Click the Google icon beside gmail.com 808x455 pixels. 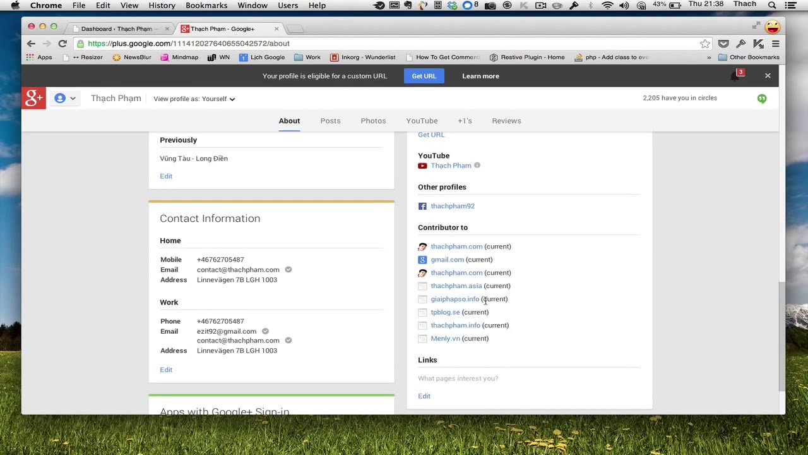tap(422, 260)
